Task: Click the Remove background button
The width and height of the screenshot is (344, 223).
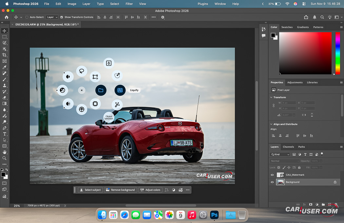Action: click(120, 190)
